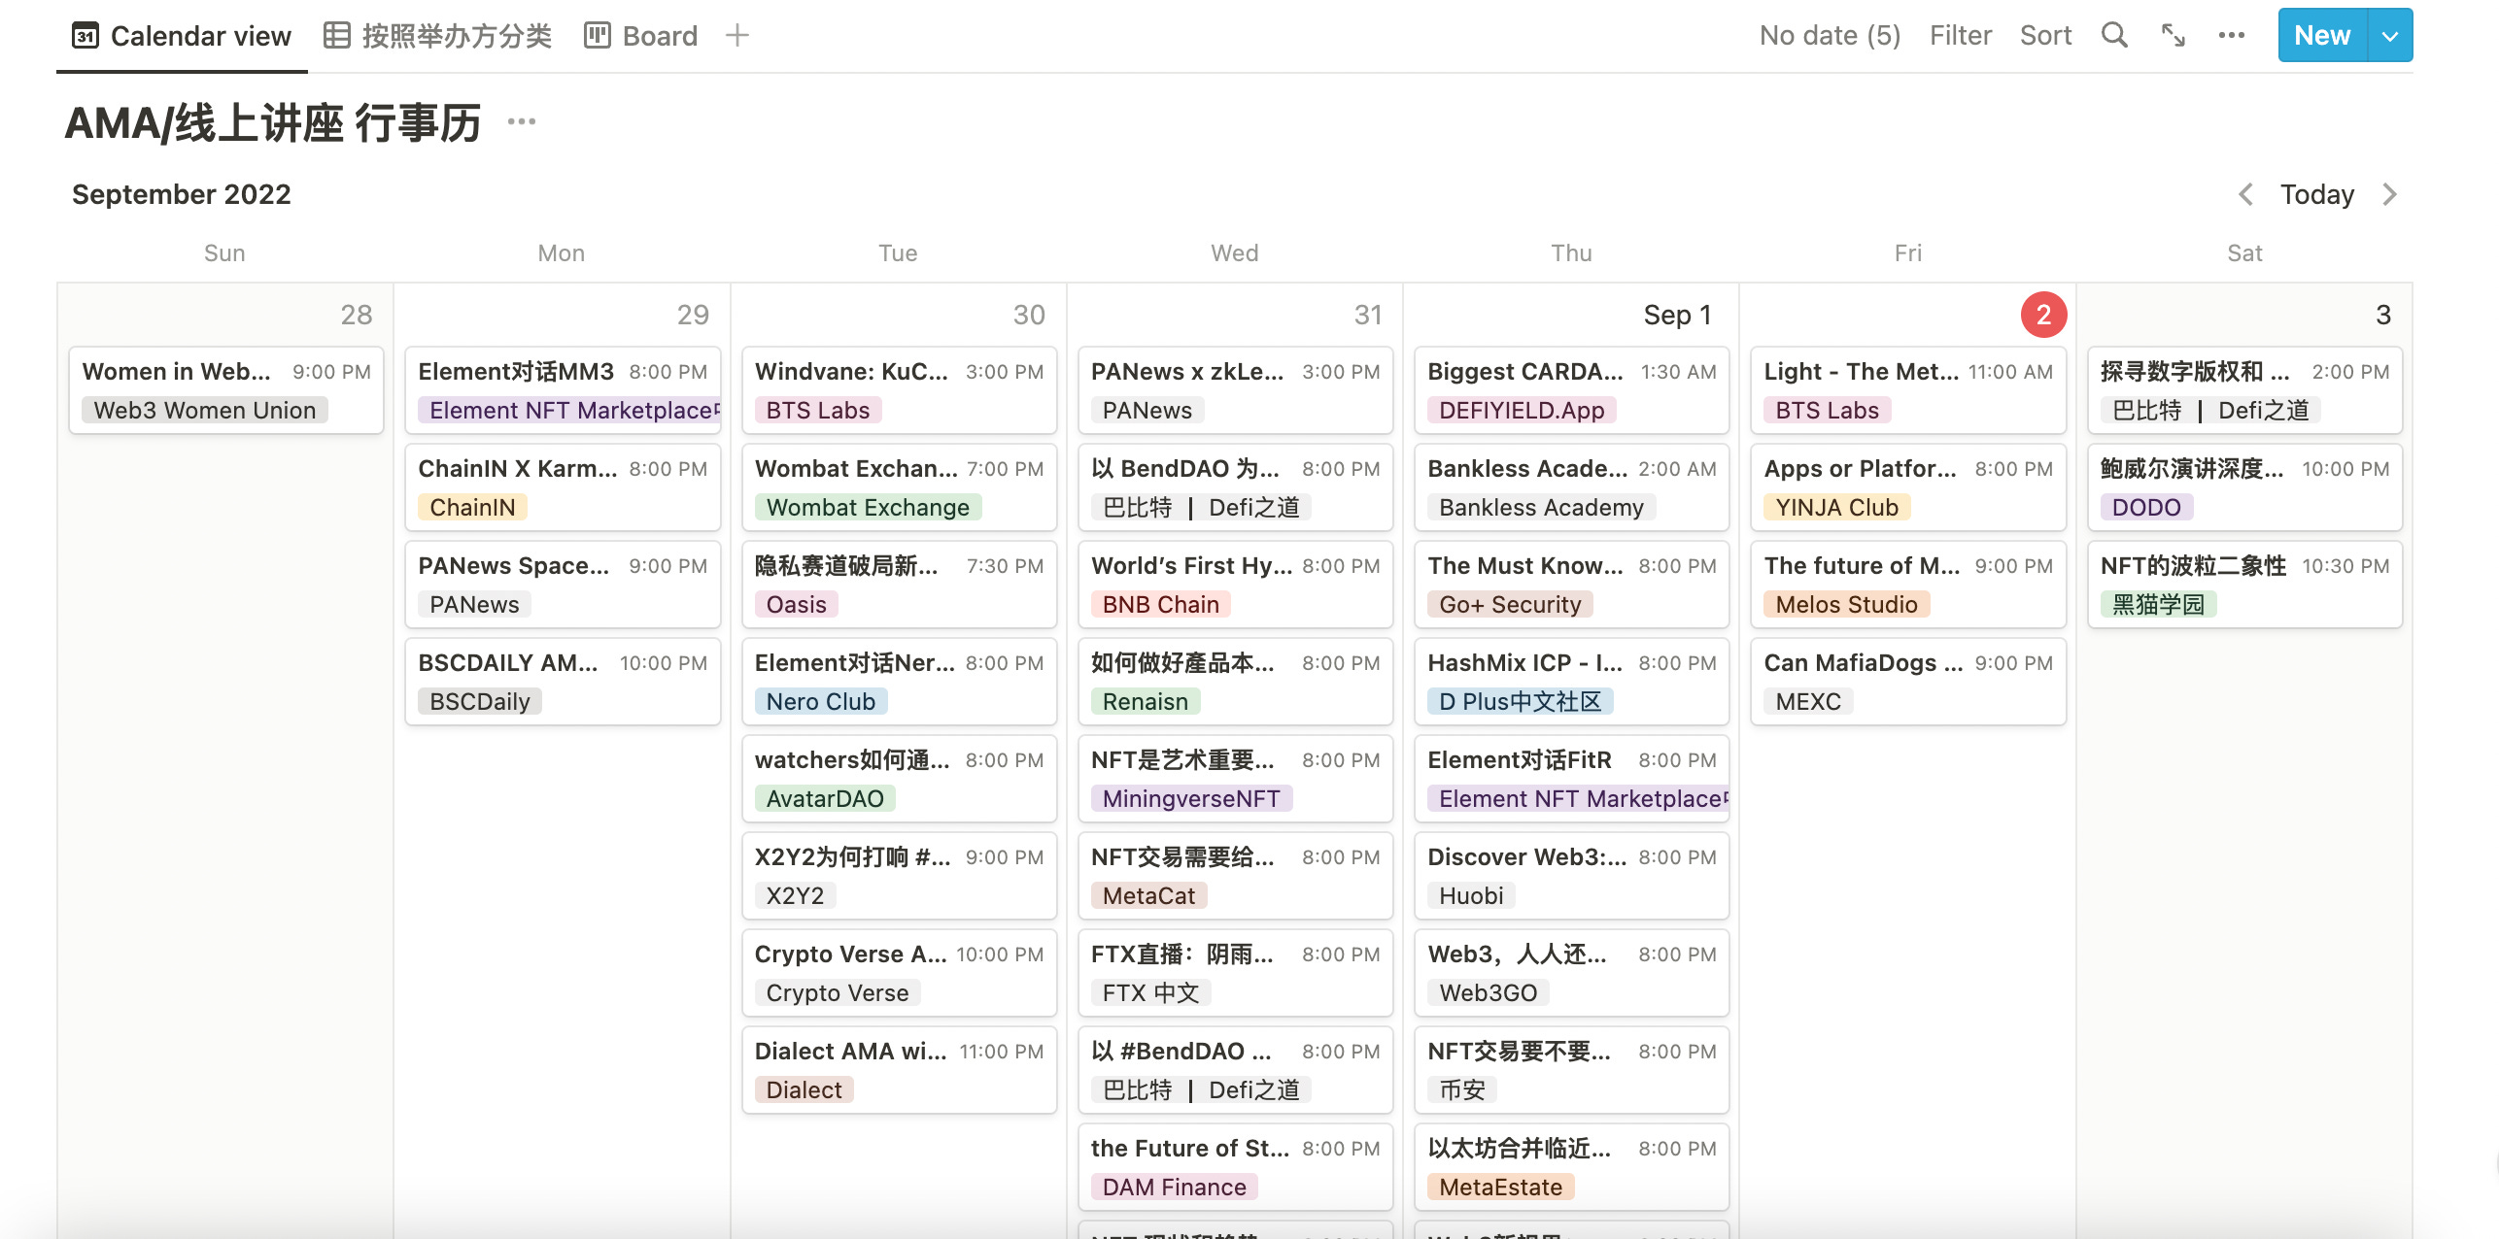The image size is (2499, 1239).
Task: Open the three-dot view options menu
Action: (x=2232, y=36)
